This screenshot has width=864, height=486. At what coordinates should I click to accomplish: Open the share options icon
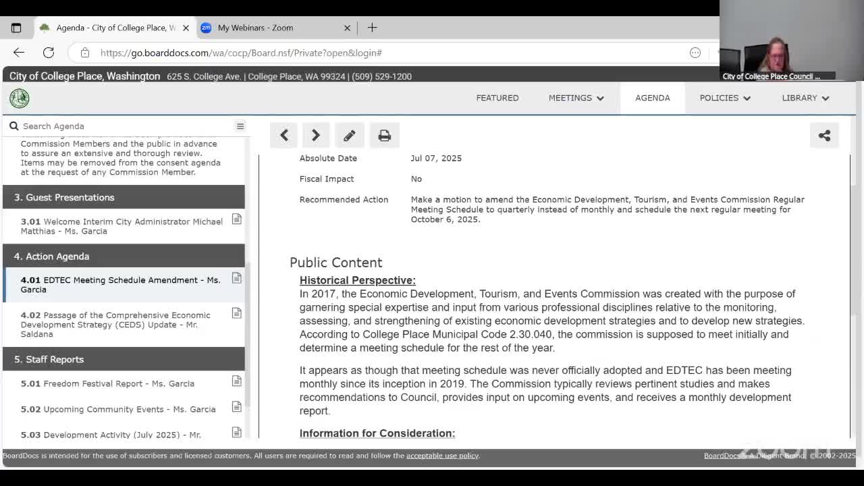click(x=824, y=136)
